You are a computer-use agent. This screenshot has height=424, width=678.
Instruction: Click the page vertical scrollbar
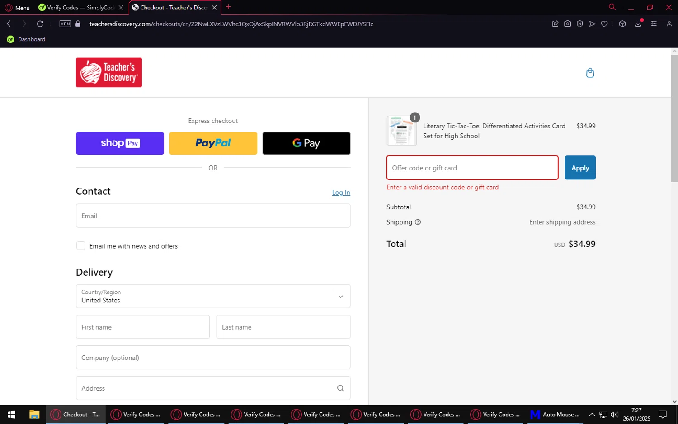click(674, 118)
